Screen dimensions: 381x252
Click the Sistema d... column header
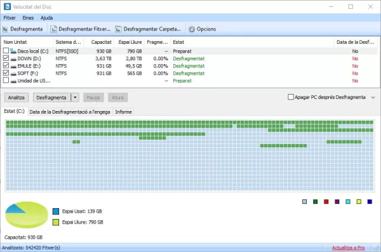click(69, 42)
